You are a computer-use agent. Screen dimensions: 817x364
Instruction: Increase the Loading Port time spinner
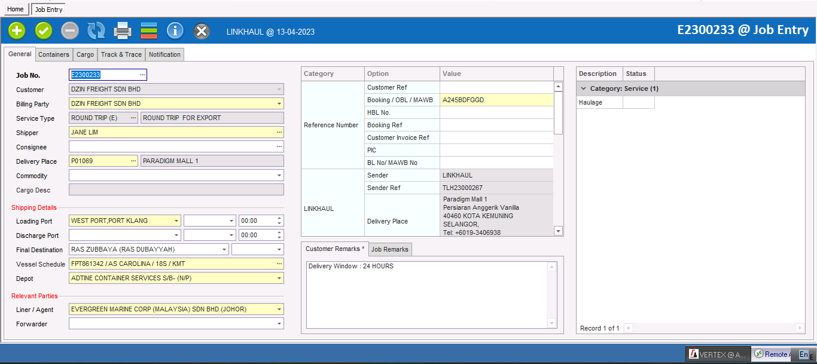point(279,218)
